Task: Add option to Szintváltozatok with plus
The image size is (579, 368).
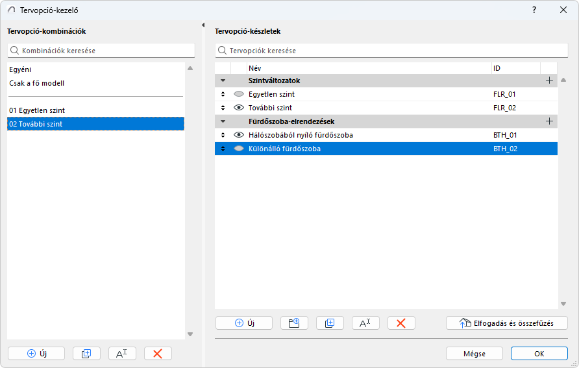Action: [549, 80]
